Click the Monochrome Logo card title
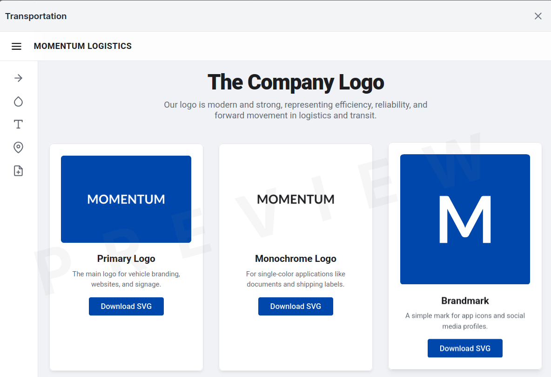551x377 pixels. 296,259
